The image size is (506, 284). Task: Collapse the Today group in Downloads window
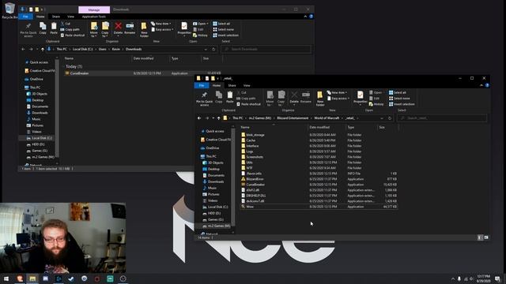tap(63, 66)
